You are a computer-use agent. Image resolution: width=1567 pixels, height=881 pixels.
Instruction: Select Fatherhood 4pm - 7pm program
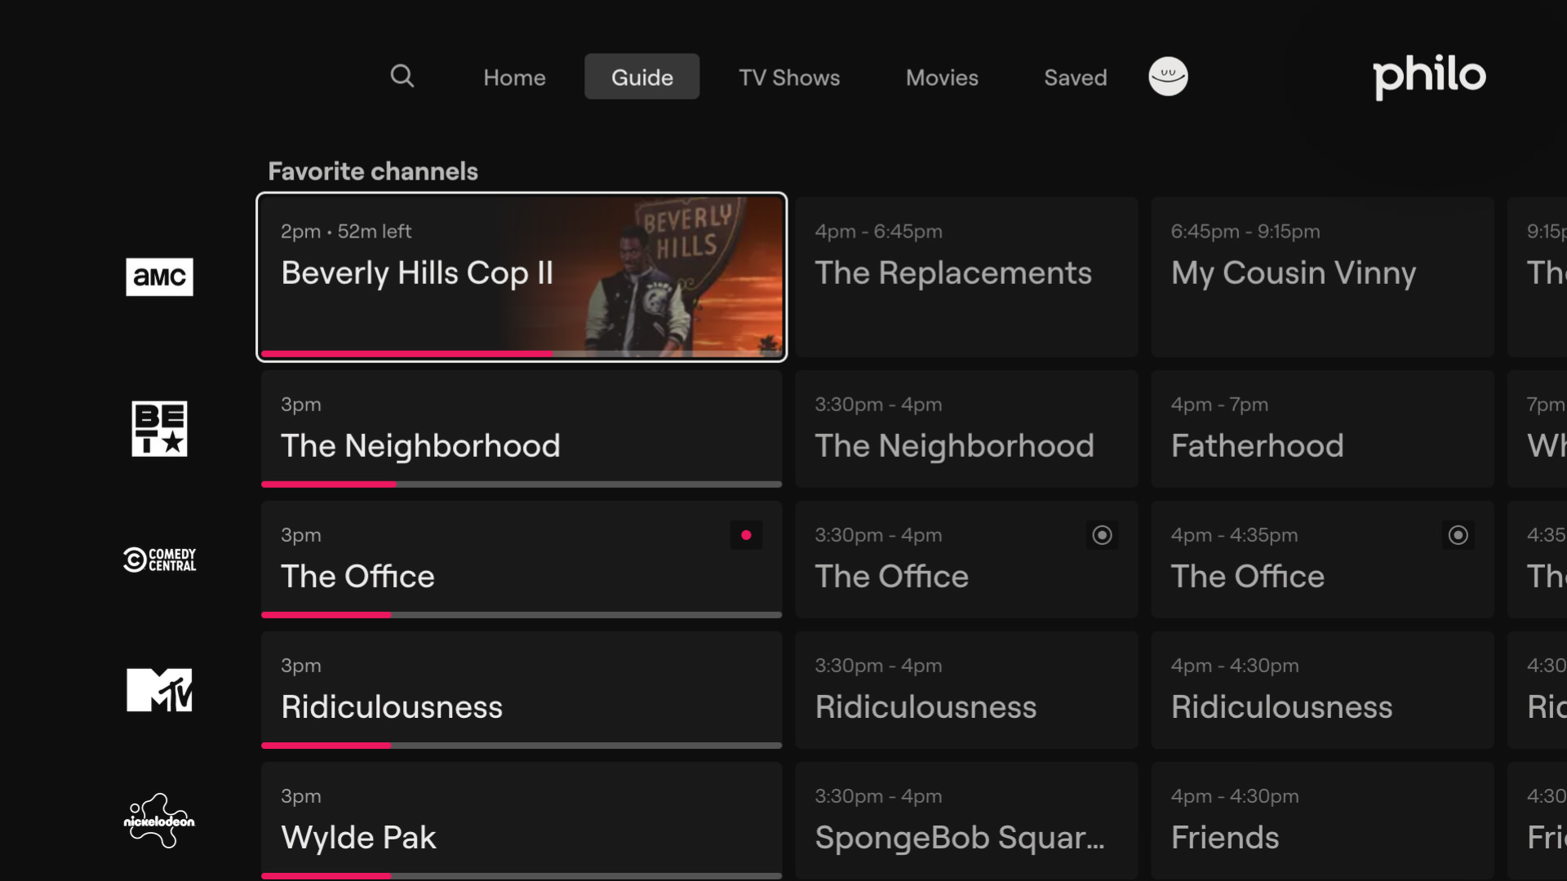(1322, 429)
